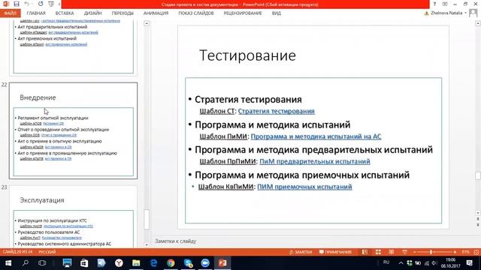Open the АНИМАЦИЯ ribbon tab
Screen dimensions: 481x270
(156, 13)
